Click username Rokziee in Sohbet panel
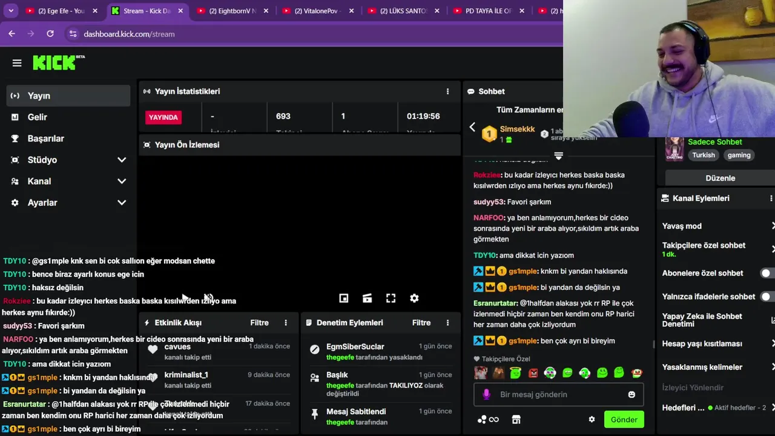The height and width of the screenshot is (436, 775). tap(486, 175)
